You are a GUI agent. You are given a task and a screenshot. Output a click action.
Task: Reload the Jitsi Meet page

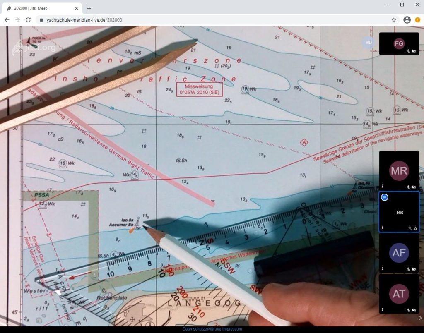pyautogui.click(x=28, y=20)
